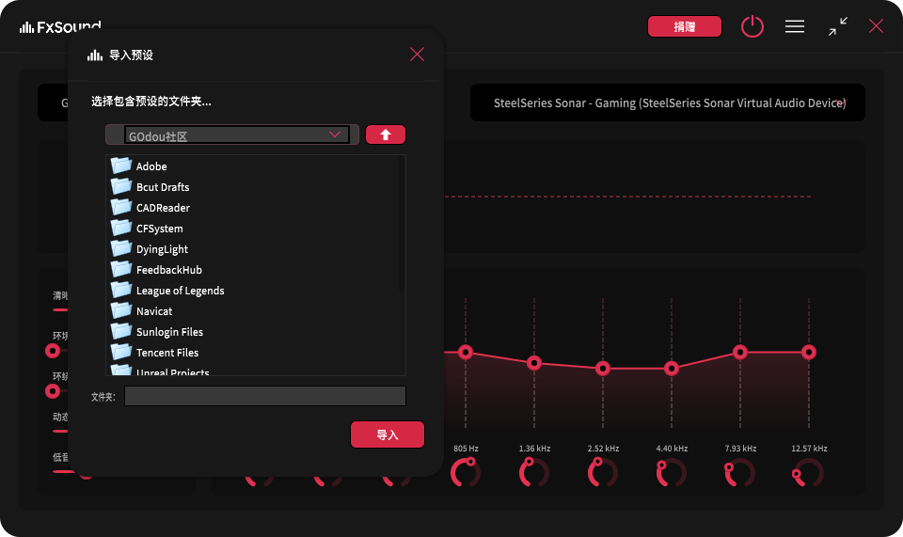The image size is (903, 537).
Task: Click the Navicat folder icon
Action: pos(121,310)
